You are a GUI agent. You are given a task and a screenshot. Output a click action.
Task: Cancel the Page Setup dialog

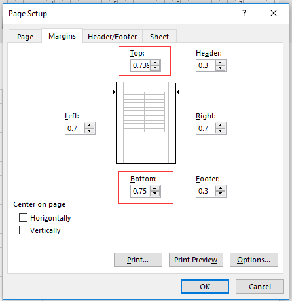(x=260, y=287)
